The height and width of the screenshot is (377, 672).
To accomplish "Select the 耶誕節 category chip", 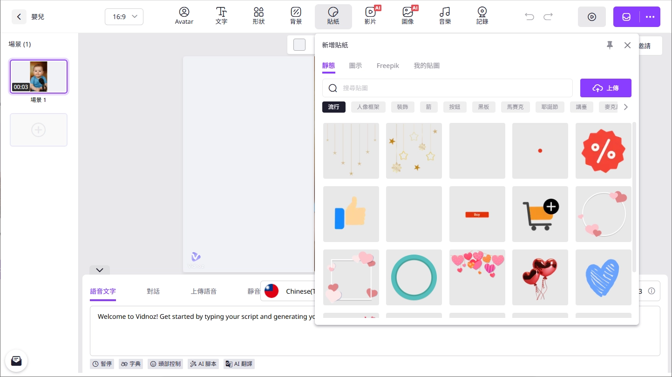I will tap(550, 107).
